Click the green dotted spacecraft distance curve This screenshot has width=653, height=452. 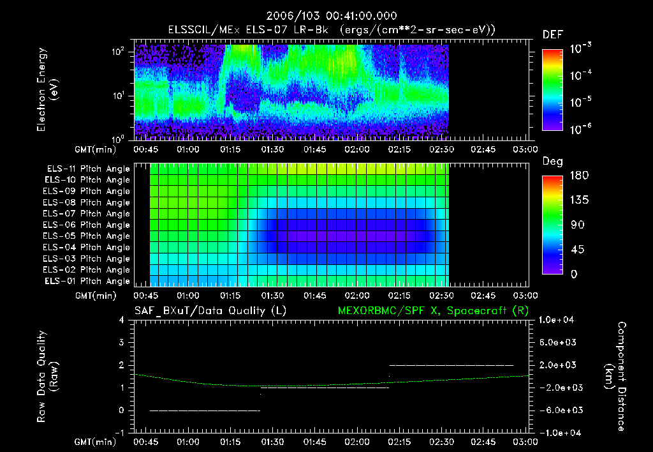332,385
